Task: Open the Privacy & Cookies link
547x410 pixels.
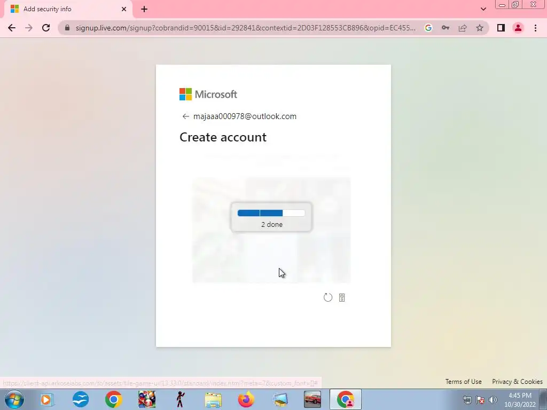Action: tap(517, 381)
